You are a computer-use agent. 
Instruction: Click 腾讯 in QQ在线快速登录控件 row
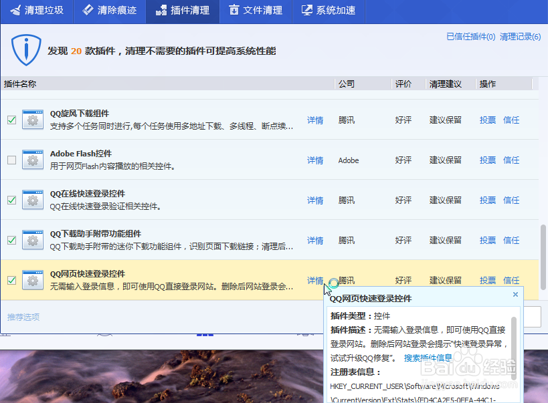pos(347,200)
